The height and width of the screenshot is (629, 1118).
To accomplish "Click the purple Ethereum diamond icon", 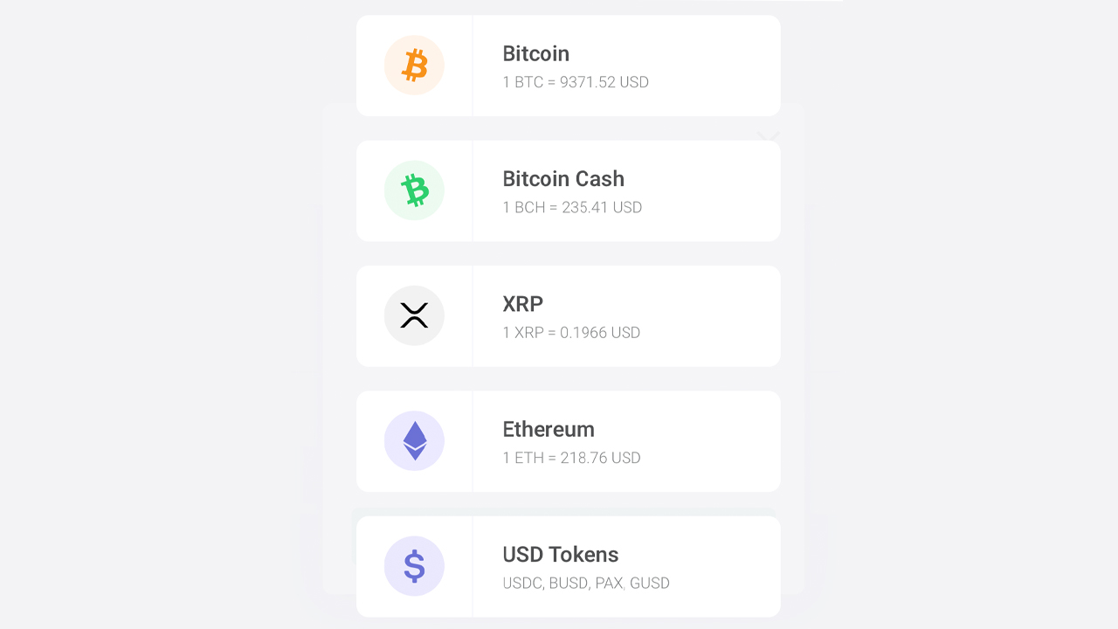I will (414, 441).
